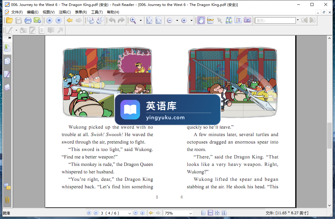The height and width of the screenshot is (219, 335).
Task: Select the arrow selection tool
Action: click(x=219, y=20)
